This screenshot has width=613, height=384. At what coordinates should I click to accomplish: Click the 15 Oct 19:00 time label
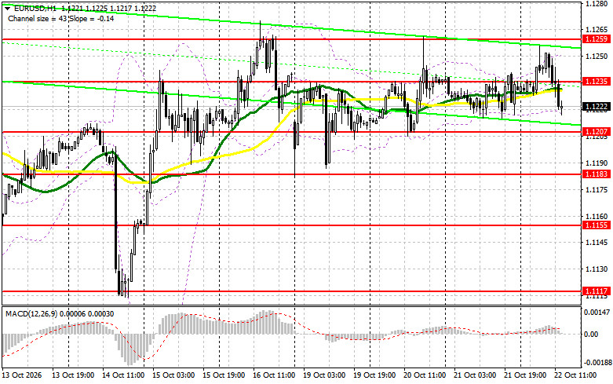tap(224, 375)
